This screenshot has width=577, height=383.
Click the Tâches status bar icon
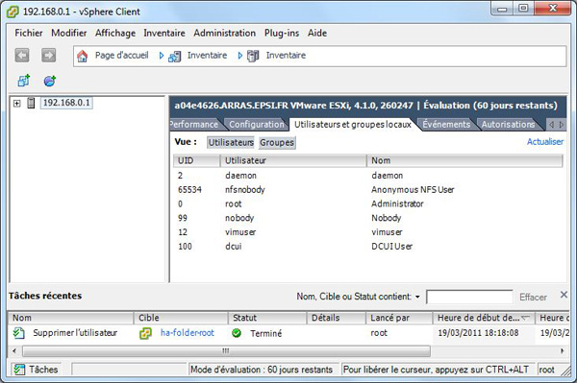[x=19, y=370]
